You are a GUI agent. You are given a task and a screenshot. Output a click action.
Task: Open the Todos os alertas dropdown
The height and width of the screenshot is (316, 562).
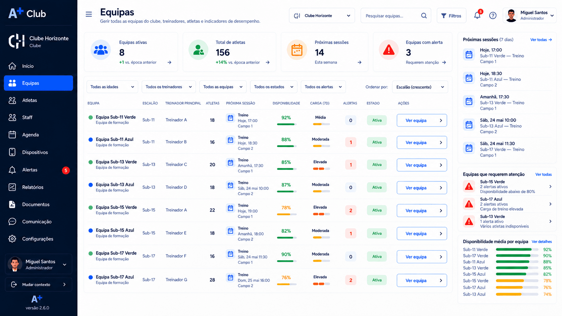point(323,87)
